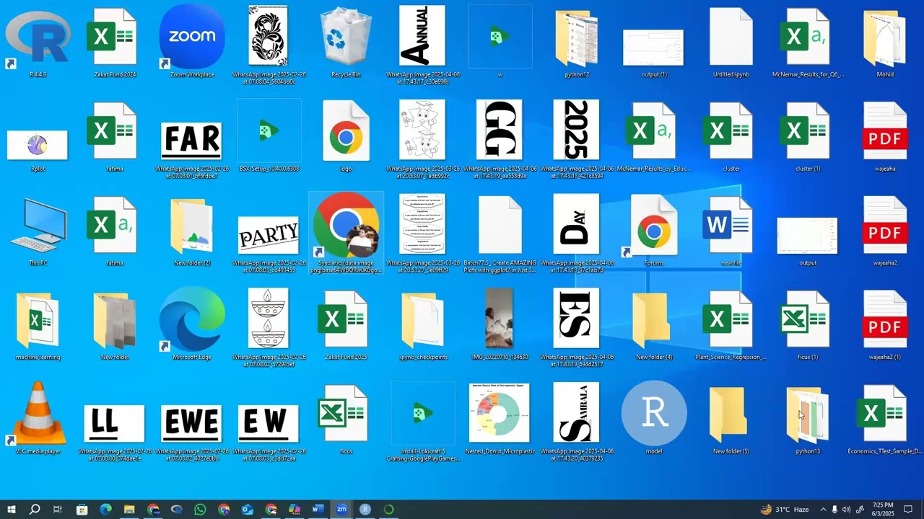Launch Zoom Workplace from the desktop

click(192, 37)
